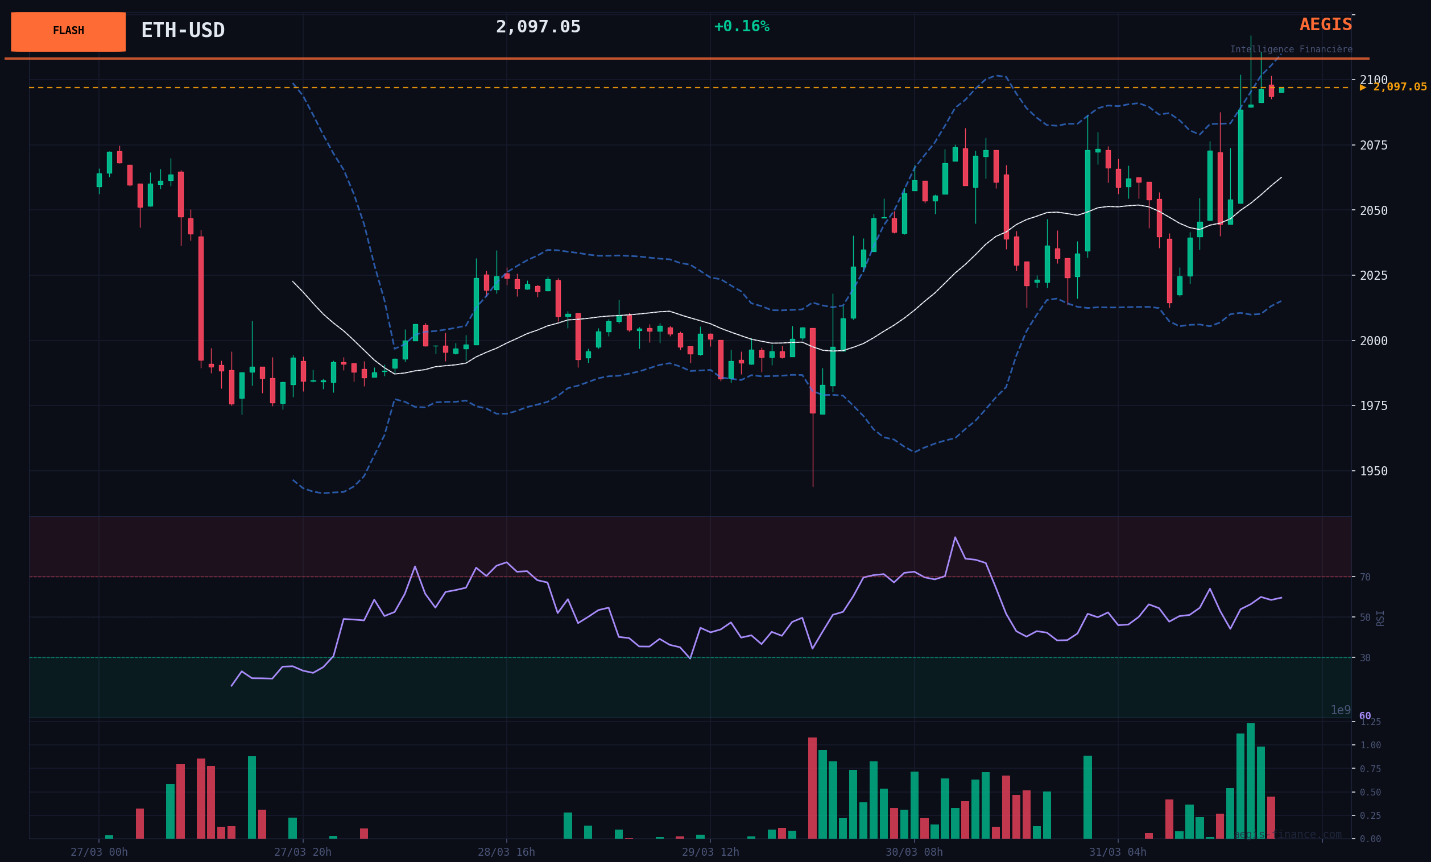The image size is (1431, 862).
Task: Click the ETH-USD ticker title
Action: [x=183, y=30]
